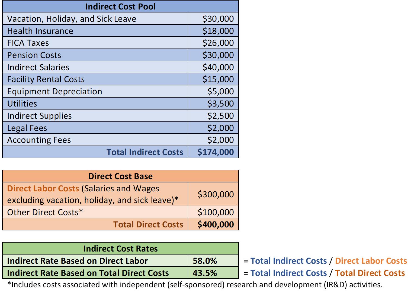Select the 'Utilities' row label
Screen dimensions: 411x293
95,103
